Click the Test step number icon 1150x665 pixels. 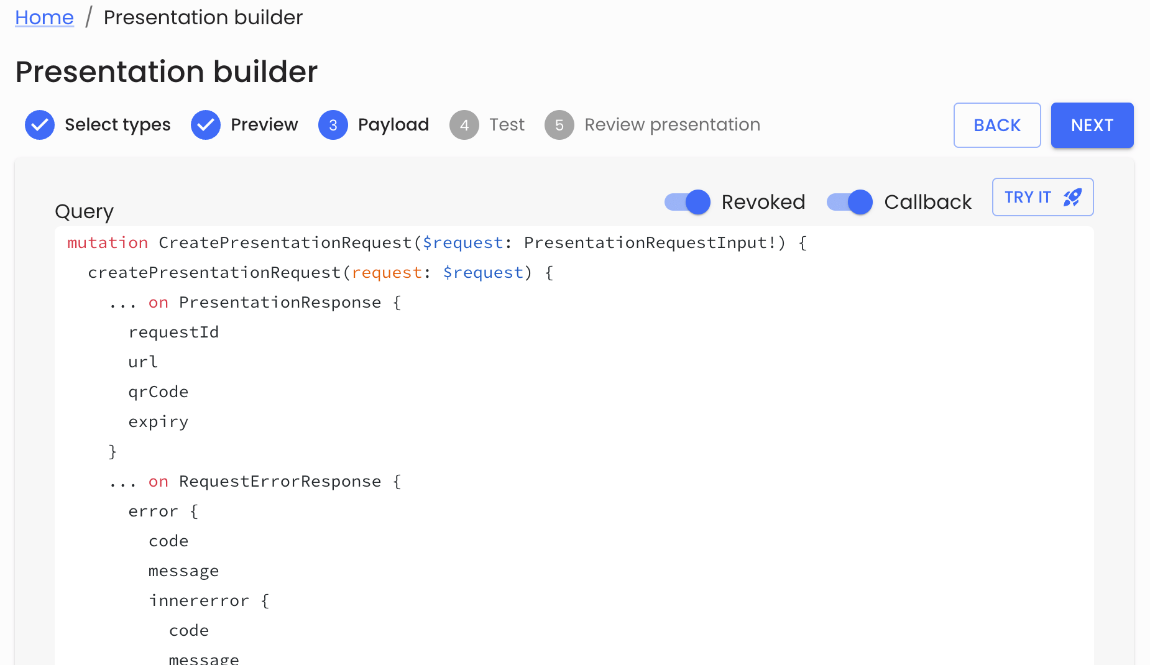point(464,125)
